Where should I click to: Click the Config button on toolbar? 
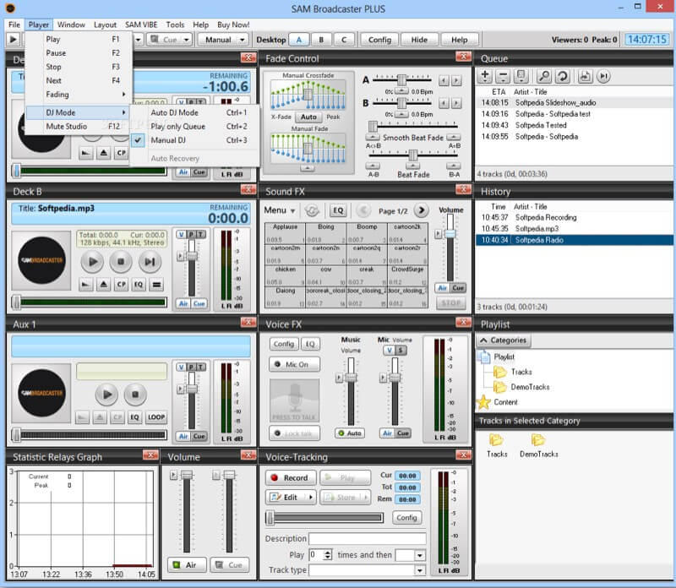click(379, 40)
